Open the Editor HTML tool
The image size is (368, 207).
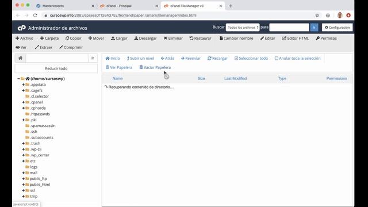(295, 39)
